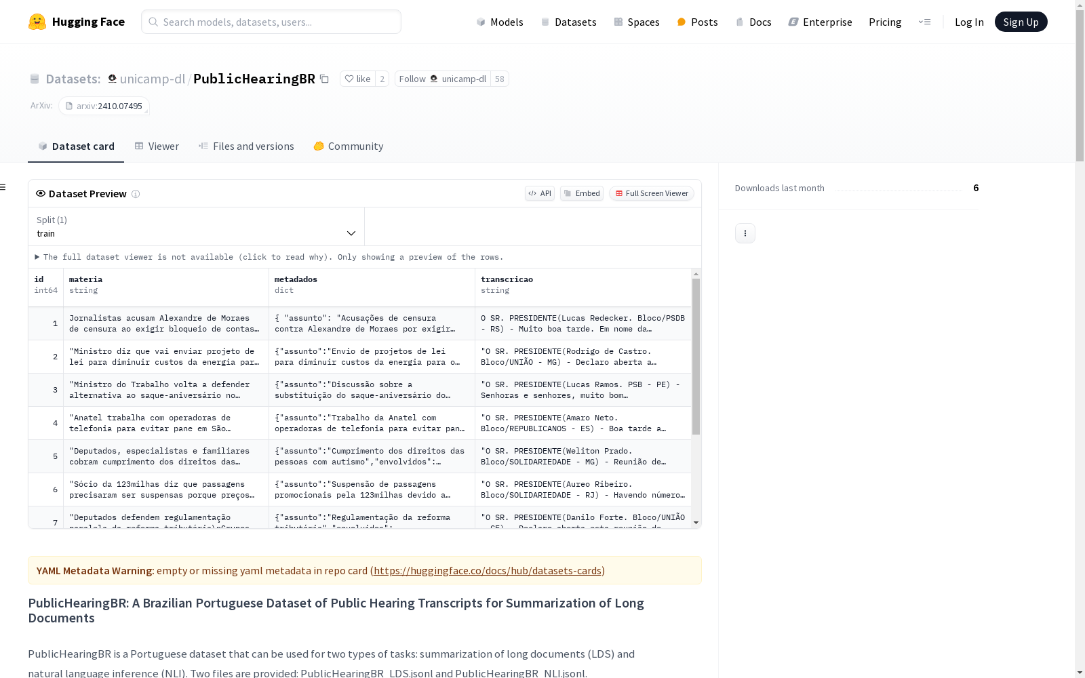Open the Enterprise navigation item
1085x678 pixels.
820,22
